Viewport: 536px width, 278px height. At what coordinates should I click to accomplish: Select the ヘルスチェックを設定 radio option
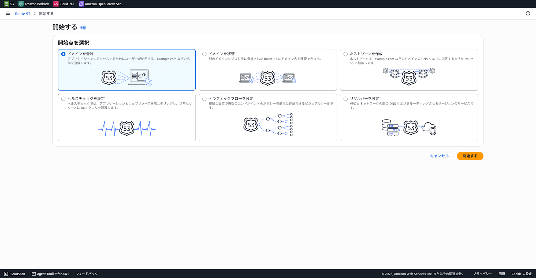(63, 99)
